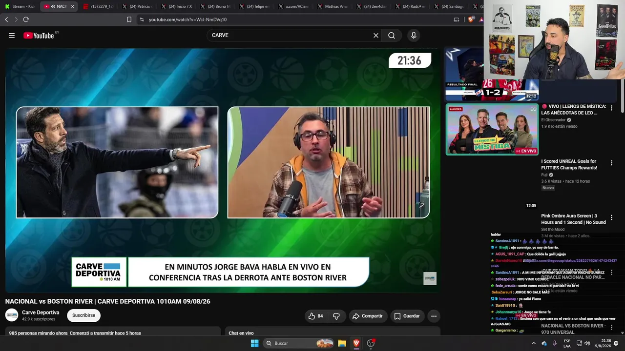Open the Carve Deportiva channel name link

coord(41,312)
